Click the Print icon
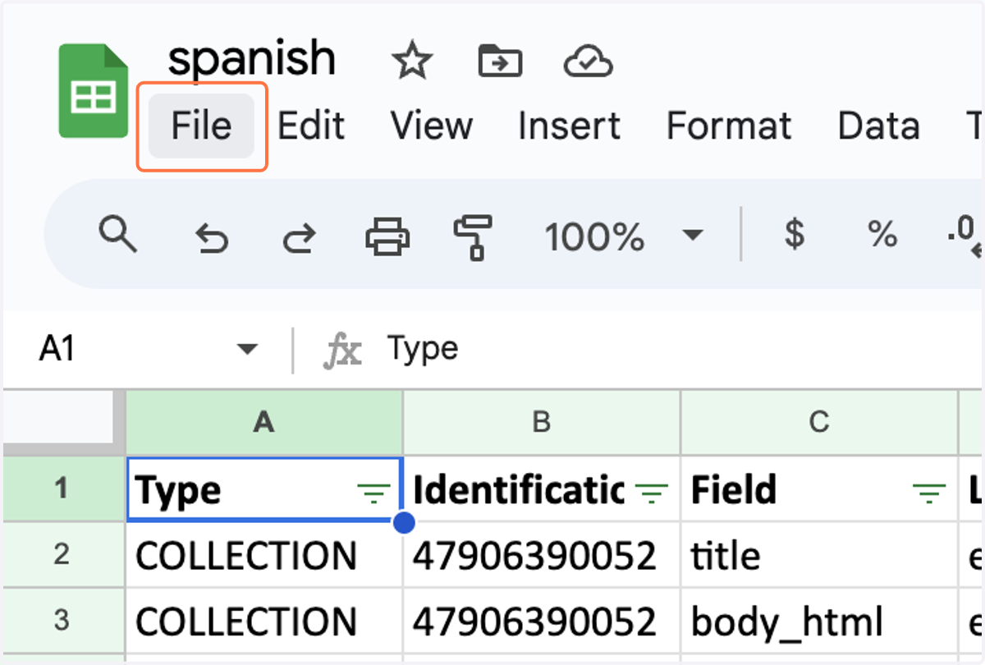985x665 pixels. (387, 236)
